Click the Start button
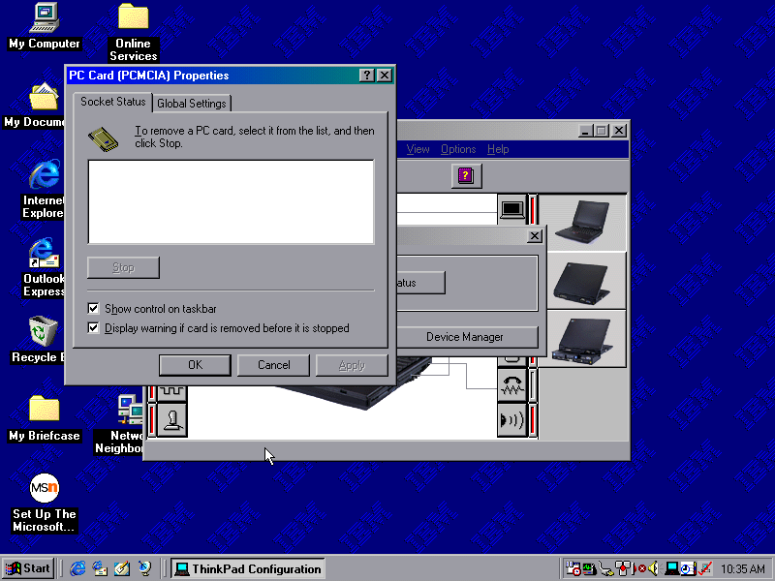This screenshot has width=775, height=581. pos(28,568)
